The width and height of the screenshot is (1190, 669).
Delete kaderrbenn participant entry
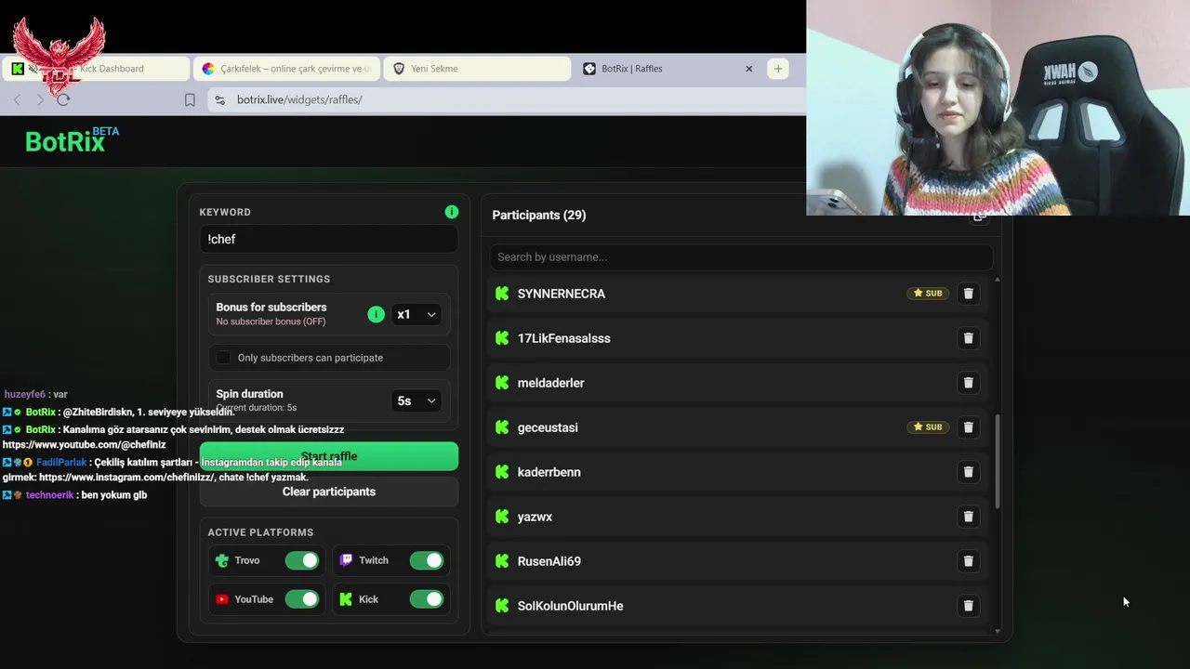pyautogui.click(x=968, y=472)
